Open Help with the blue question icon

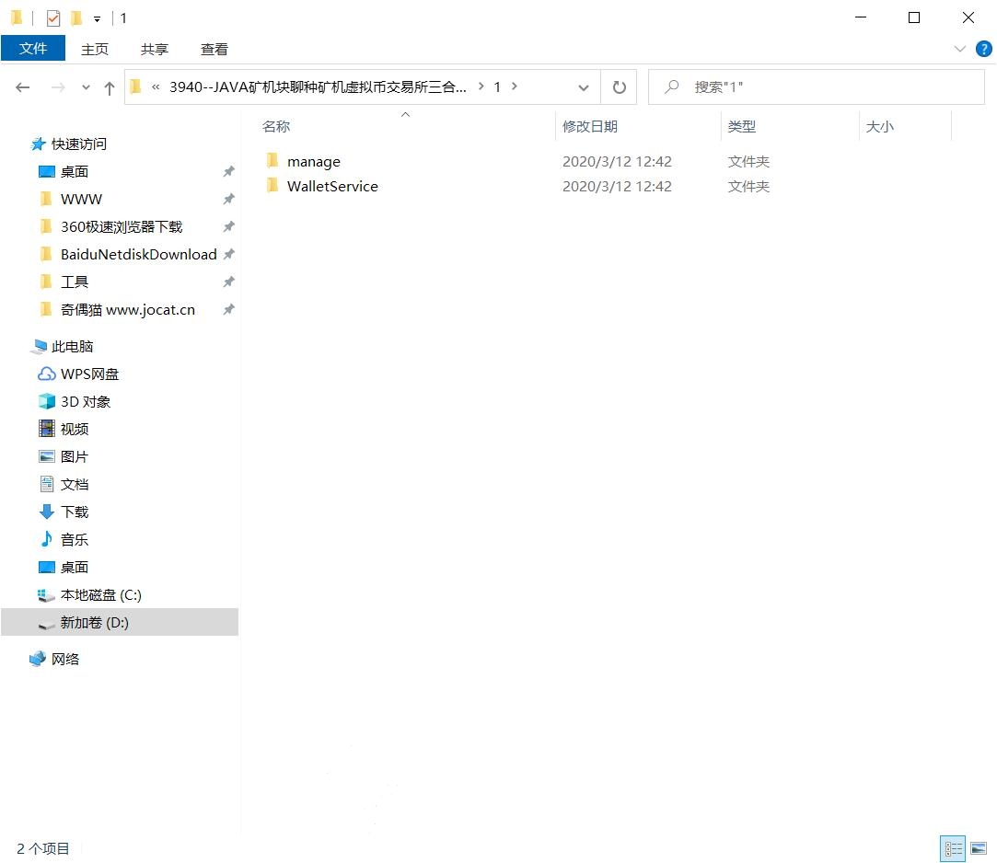(983, 49)
